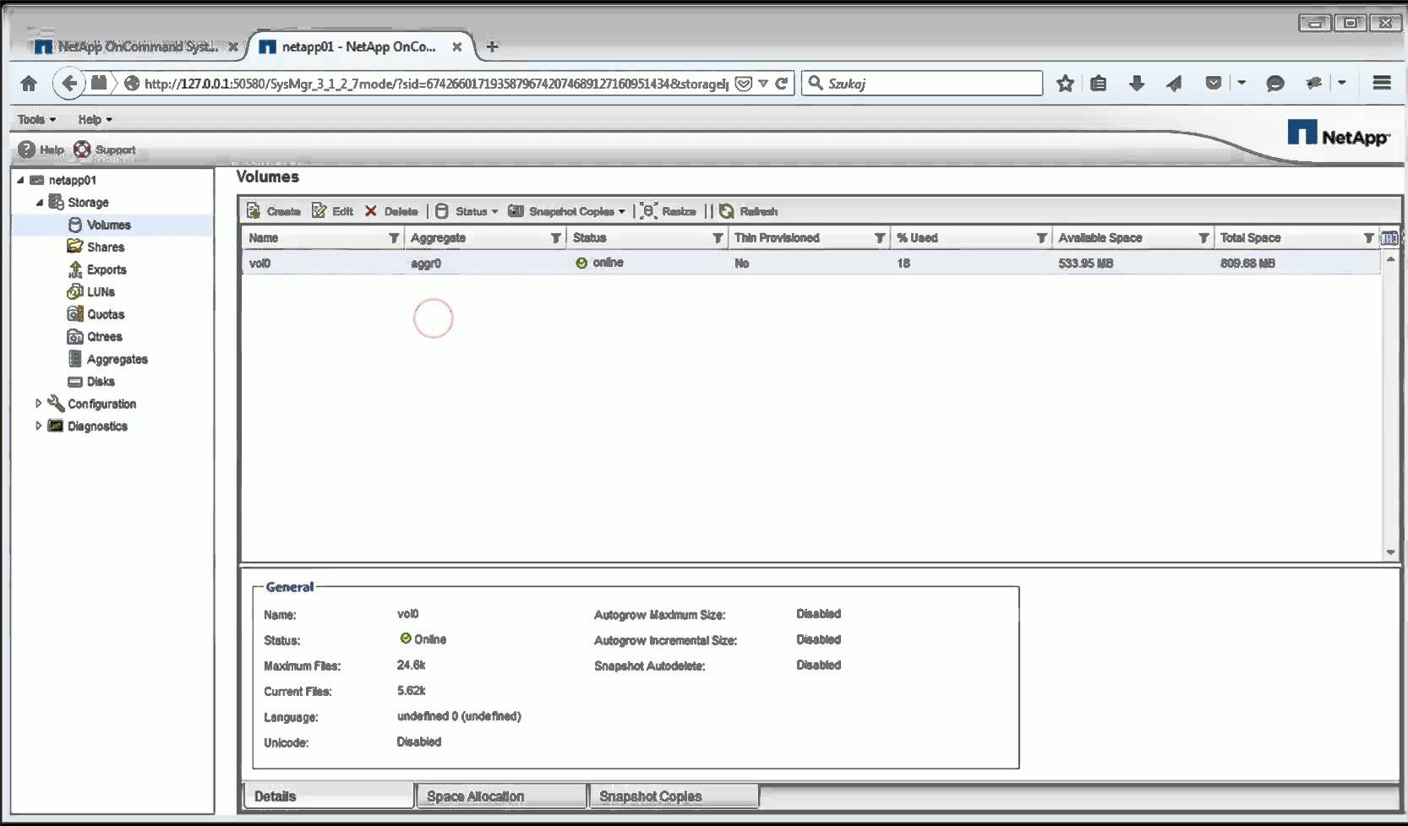The width and height of the screenshot is (1408, 826).
Task: Collapse the Storage tree node
Action: click(39, 203)
